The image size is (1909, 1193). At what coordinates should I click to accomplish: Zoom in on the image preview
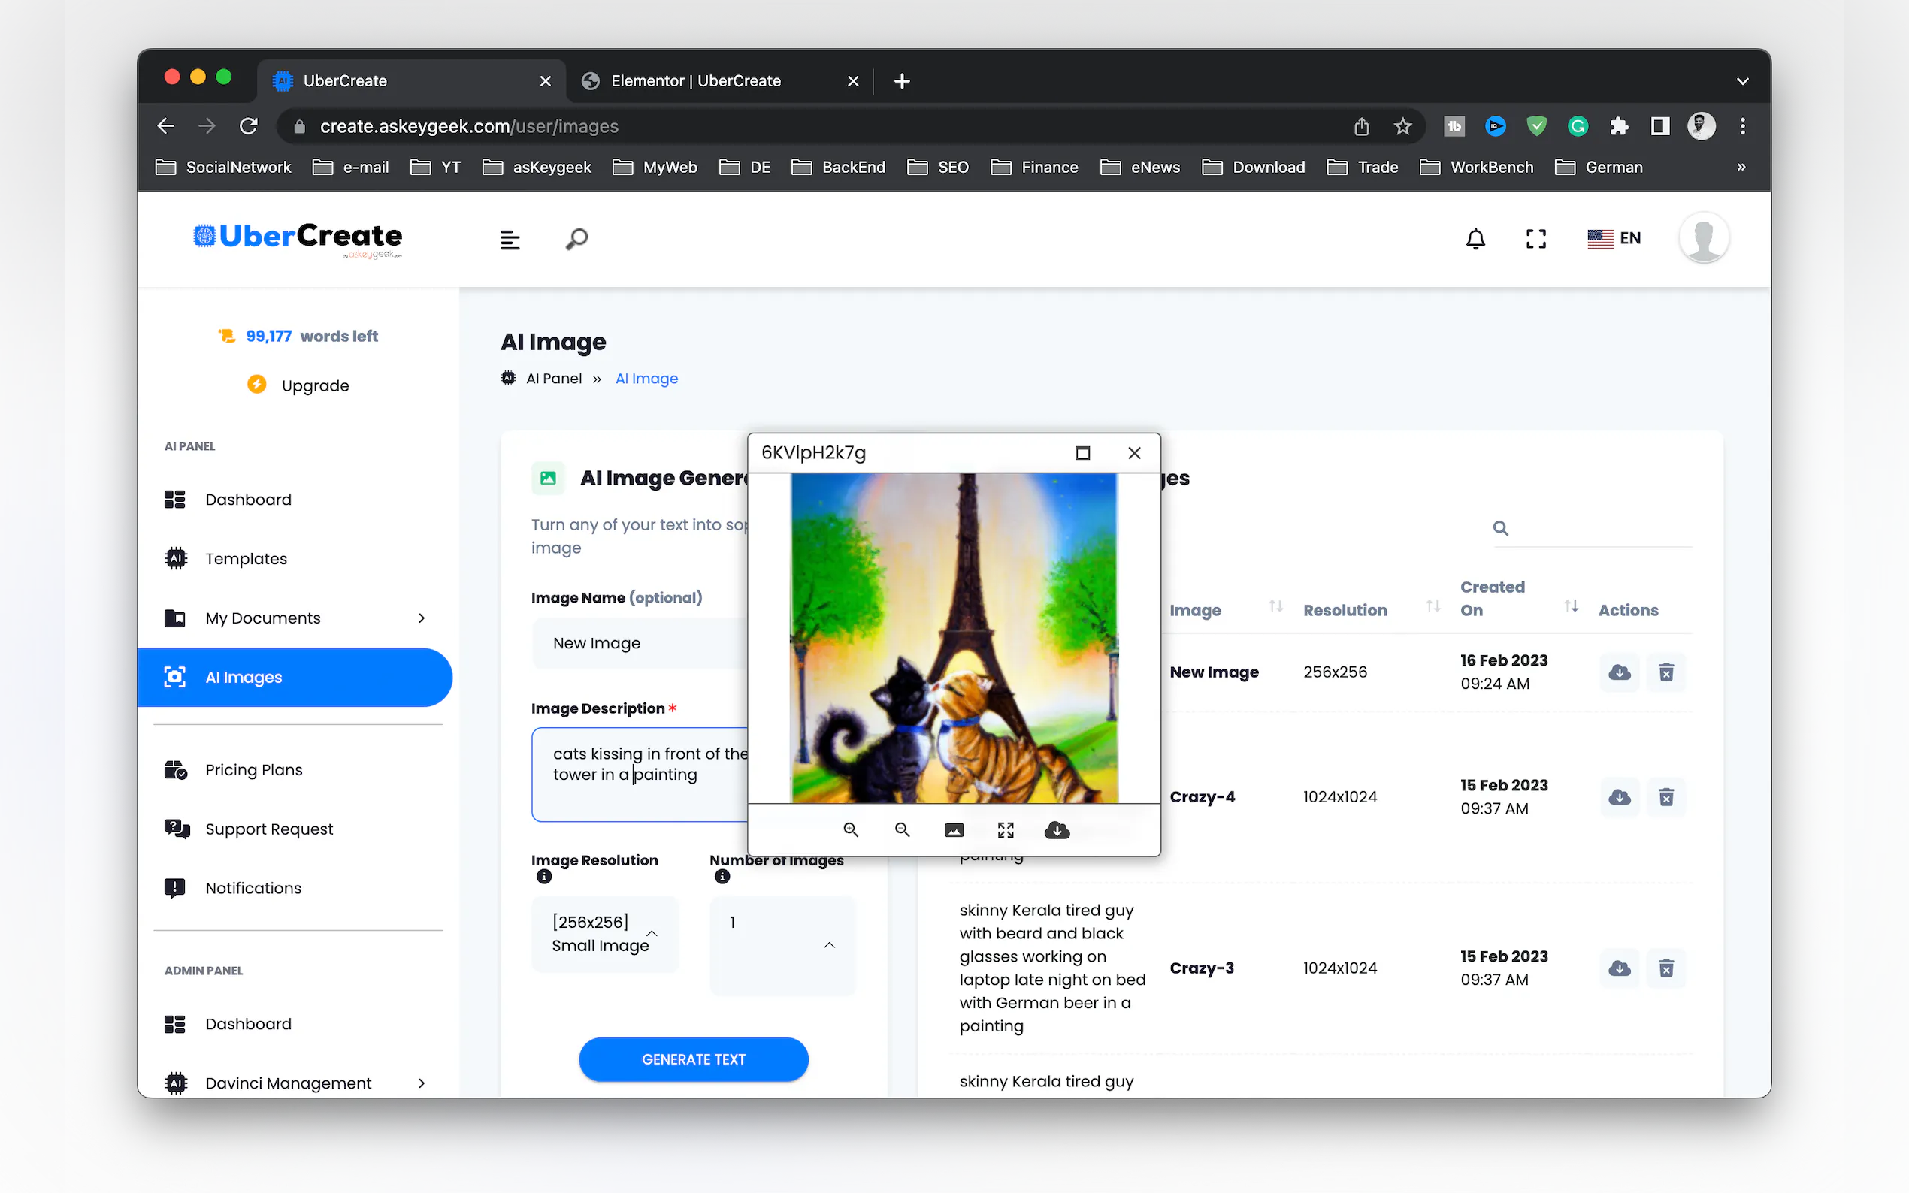(850, 829)
